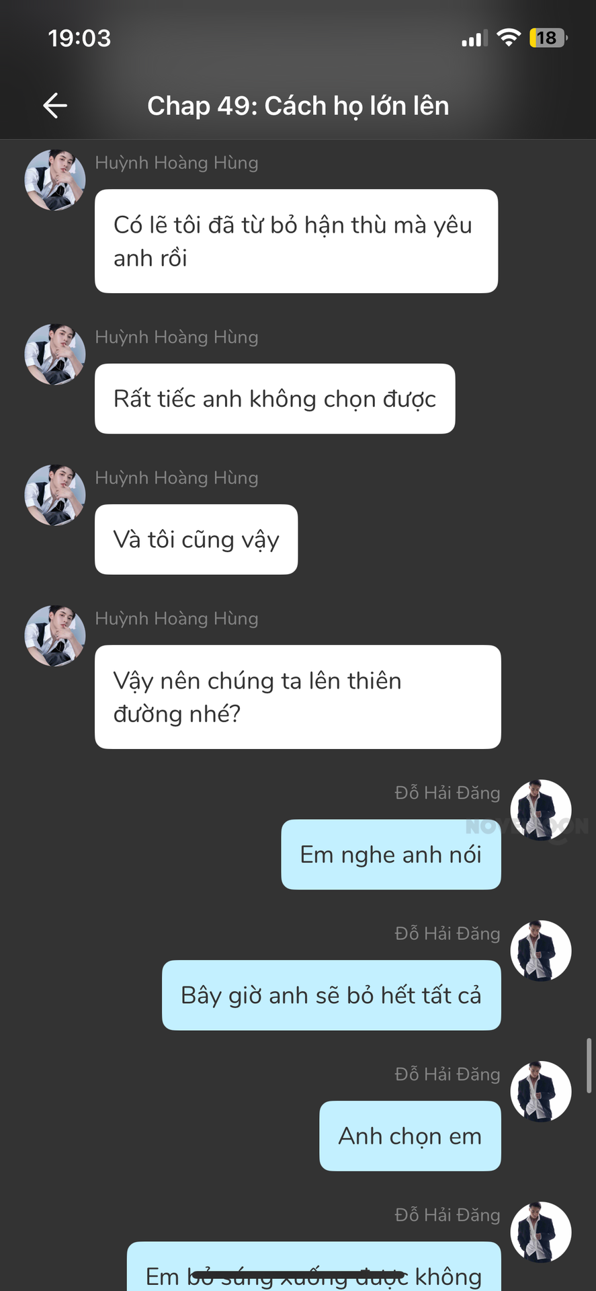This screenshot has height=1291, width=596.
Task: Tap the 19:03 clock in status bar
Action: pos(79,38)
